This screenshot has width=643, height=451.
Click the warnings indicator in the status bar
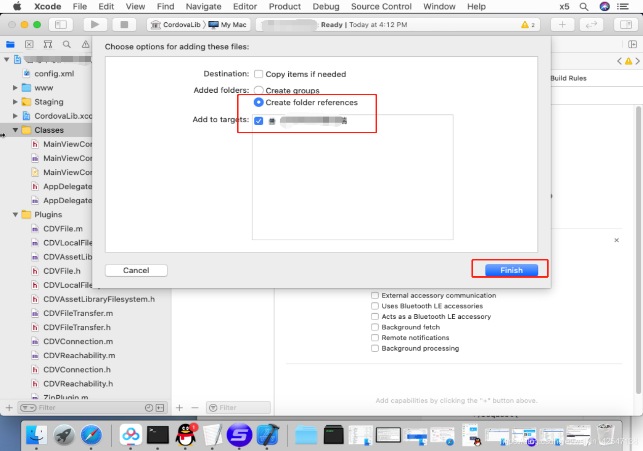[x=528, y=24]
